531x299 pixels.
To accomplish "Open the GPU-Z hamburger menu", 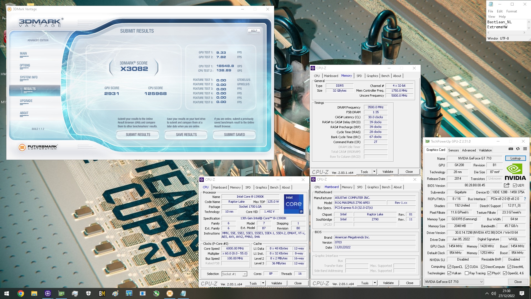I will (x=525, y=149).
